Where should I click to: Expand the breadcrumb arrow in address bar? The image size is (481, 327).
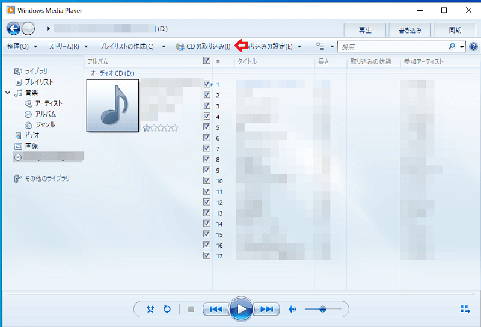49,29
